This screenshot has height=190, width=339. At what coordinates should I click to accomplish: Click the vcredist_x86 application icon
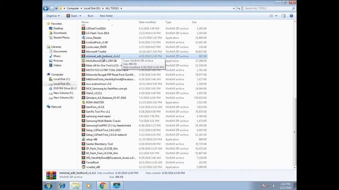83,167
